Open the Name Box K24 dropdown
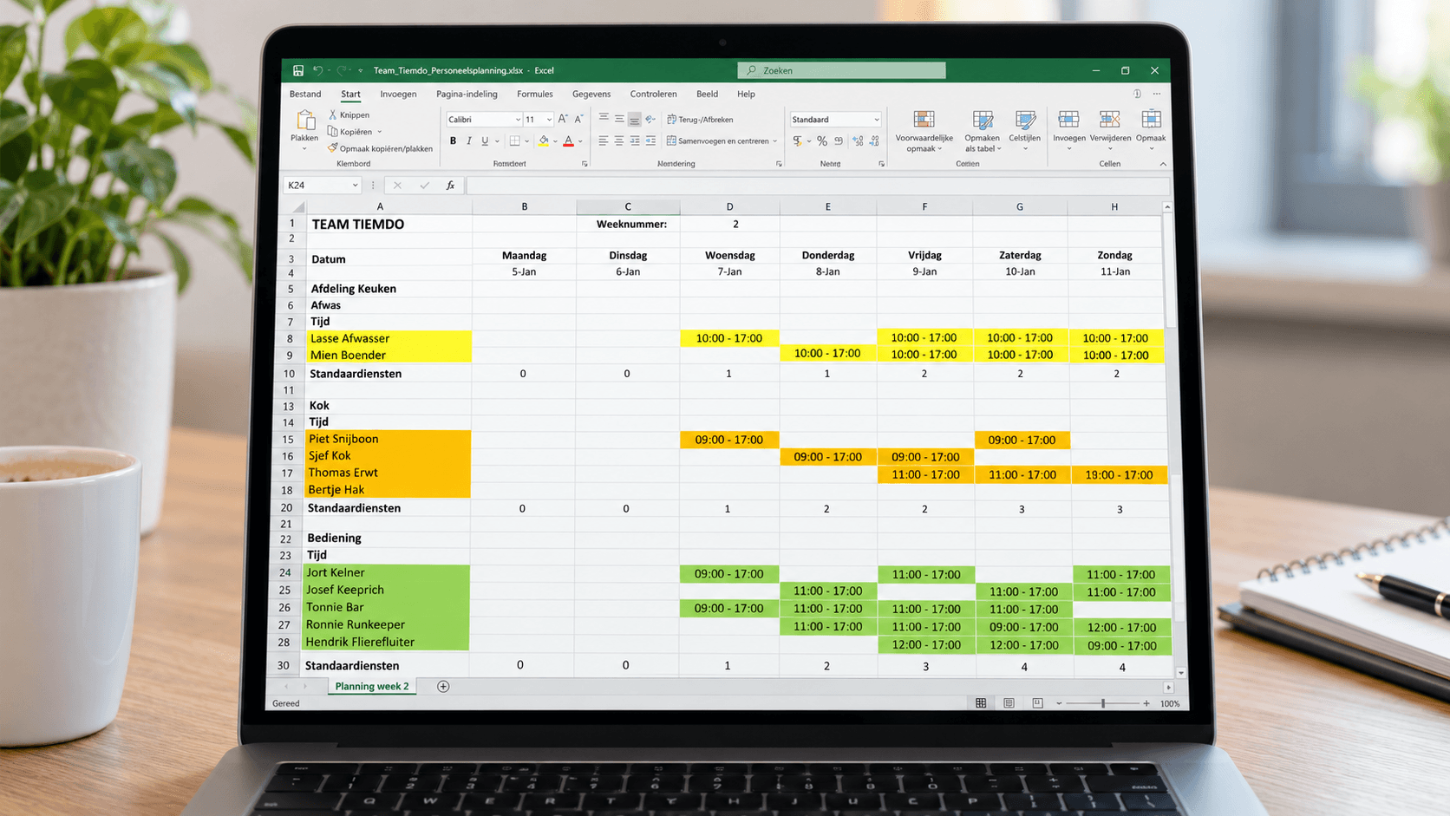 coord(355,185)
